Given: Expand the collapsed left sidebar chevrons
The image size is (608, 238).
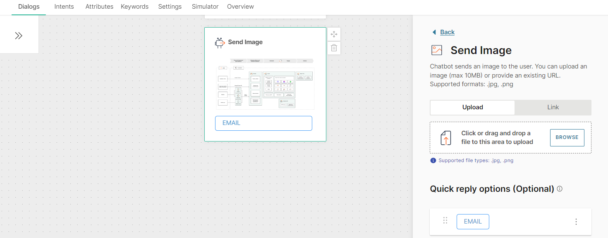Looking at the screenshot, I should tap(19, 35).
